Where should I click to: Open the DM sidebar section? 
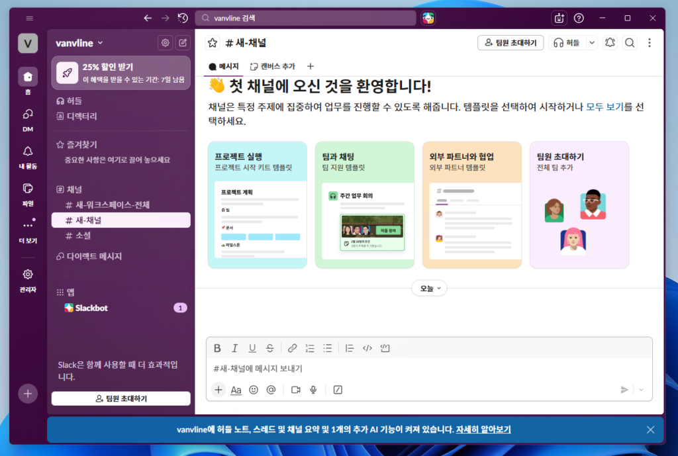tap(27, 118)
